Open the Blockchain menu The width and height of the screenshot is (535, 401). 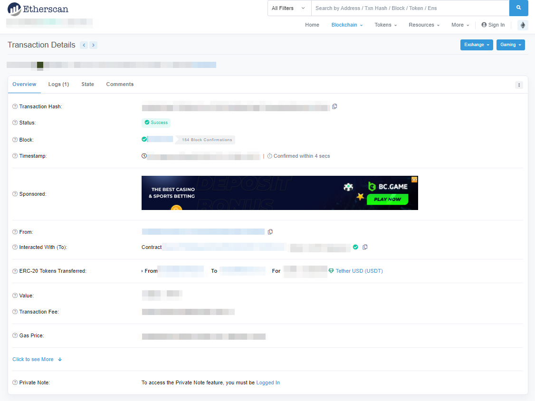(x=347, y=25)
